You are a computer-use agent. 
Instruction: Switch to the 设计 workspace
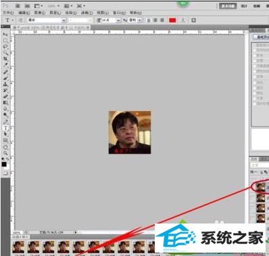[244, 6]
